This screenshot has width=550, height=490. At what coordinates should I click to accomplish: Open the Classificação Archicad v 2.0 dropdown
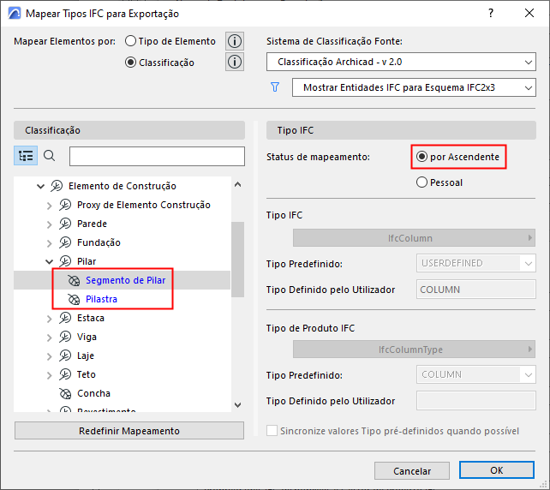coord(400,62)
